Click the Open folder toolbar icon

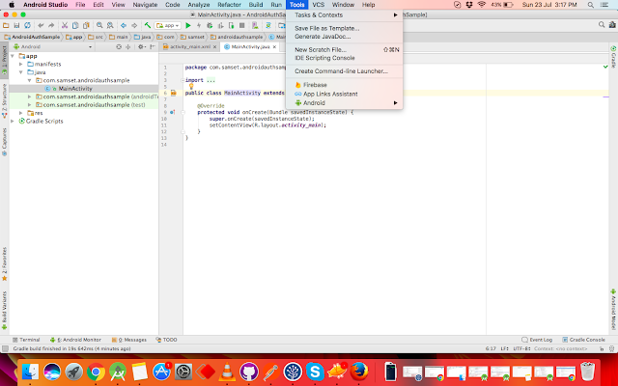click(6, 26)
